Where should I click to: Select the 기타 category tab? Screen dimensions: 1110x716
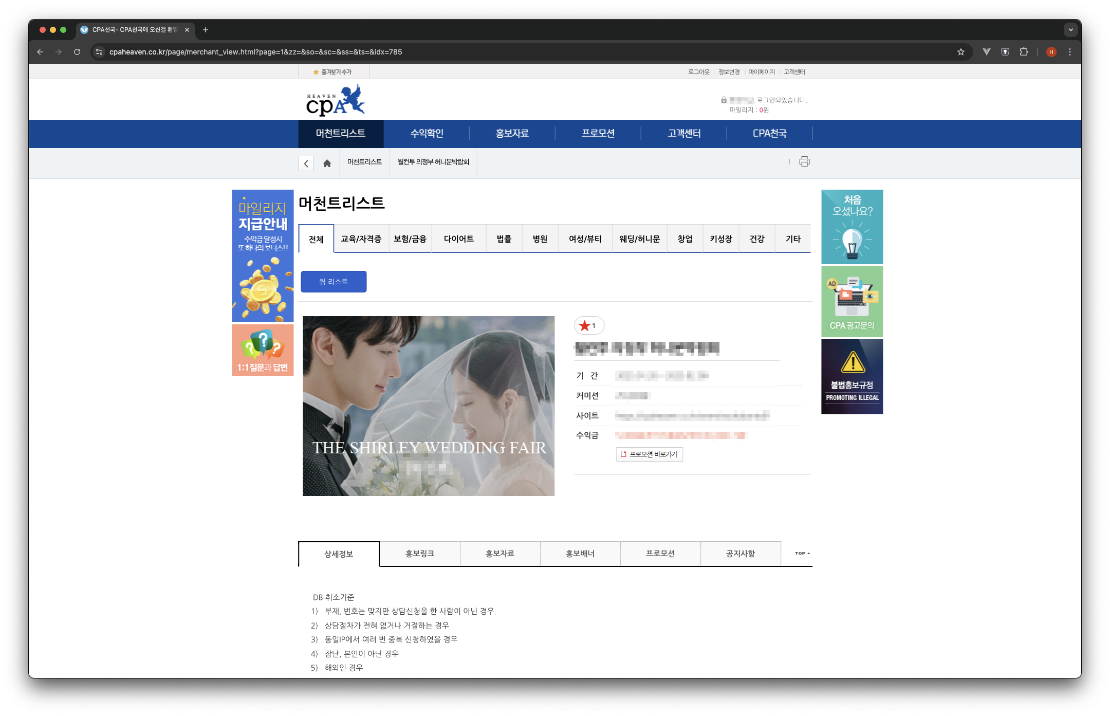[793, 239]
